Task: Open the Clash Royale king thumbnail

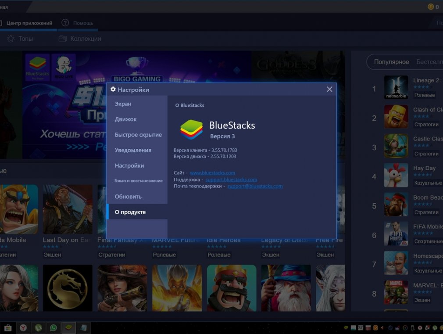Action: pos(232,288)
